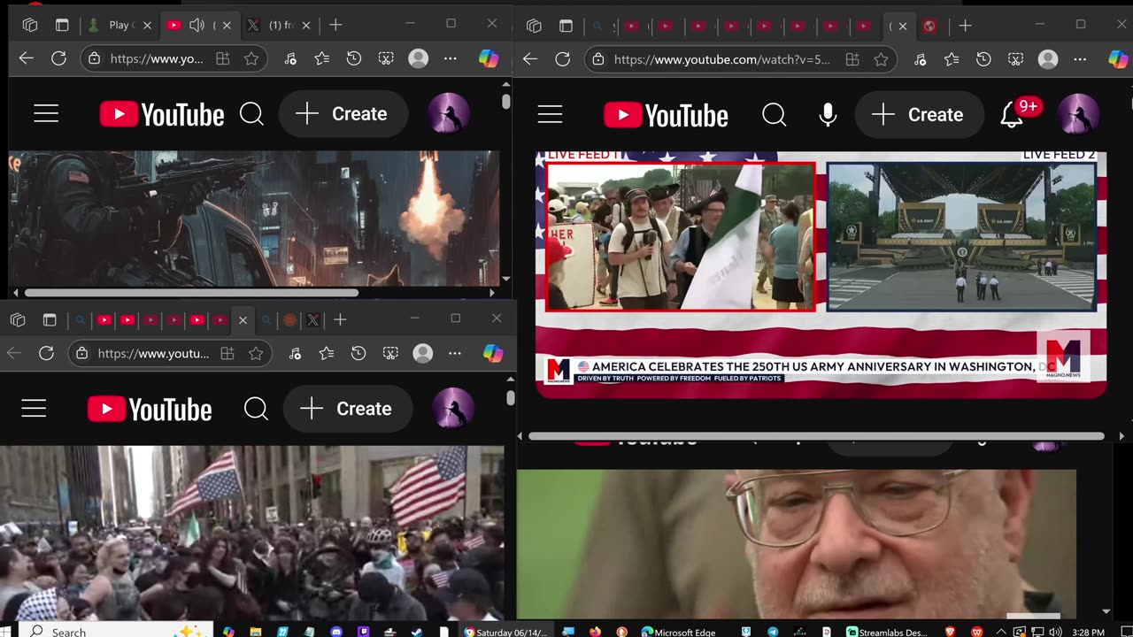Refresh the page in the bottom-left window
Viewport: 1133px width, 637px height.
click(46, 353)
